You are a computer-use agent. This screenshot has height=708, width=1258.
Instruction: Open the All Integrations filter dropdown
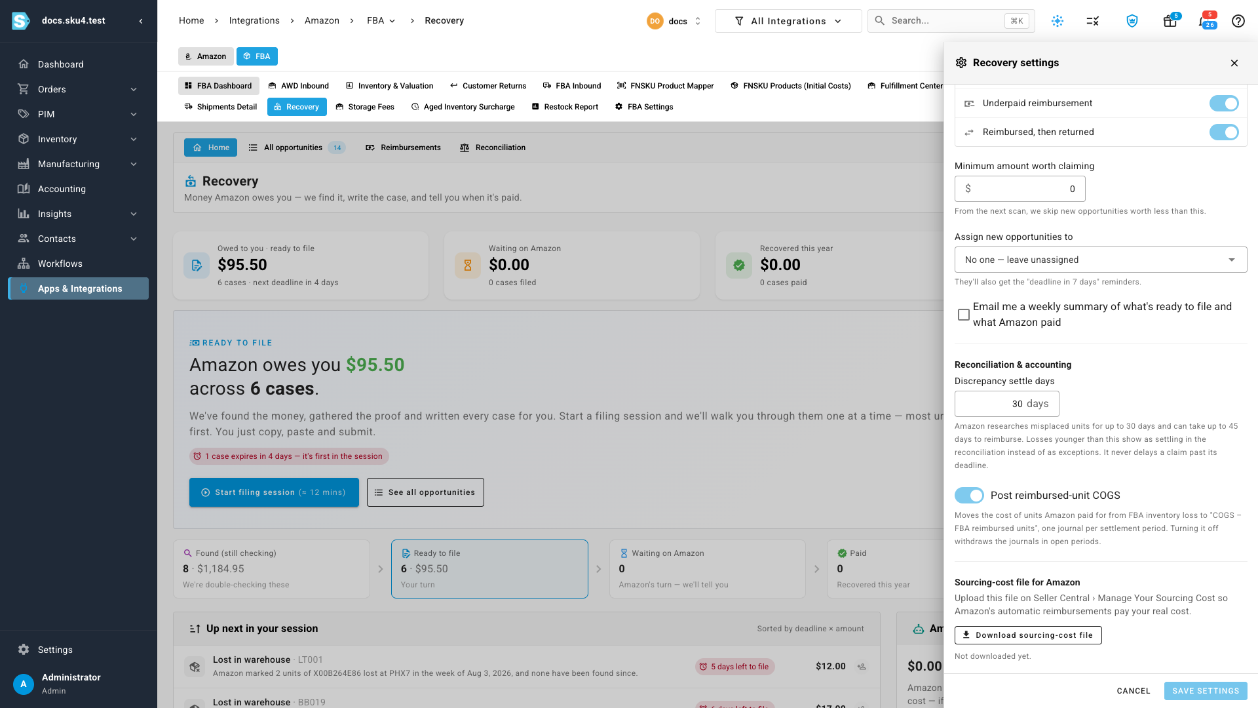coord(788,21)
